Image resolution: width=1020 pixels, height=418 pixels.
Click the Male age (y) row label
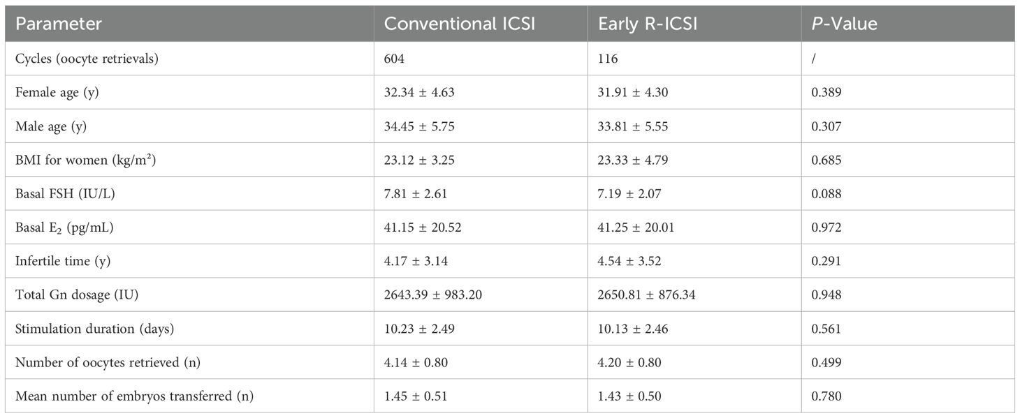click(53, 126)
